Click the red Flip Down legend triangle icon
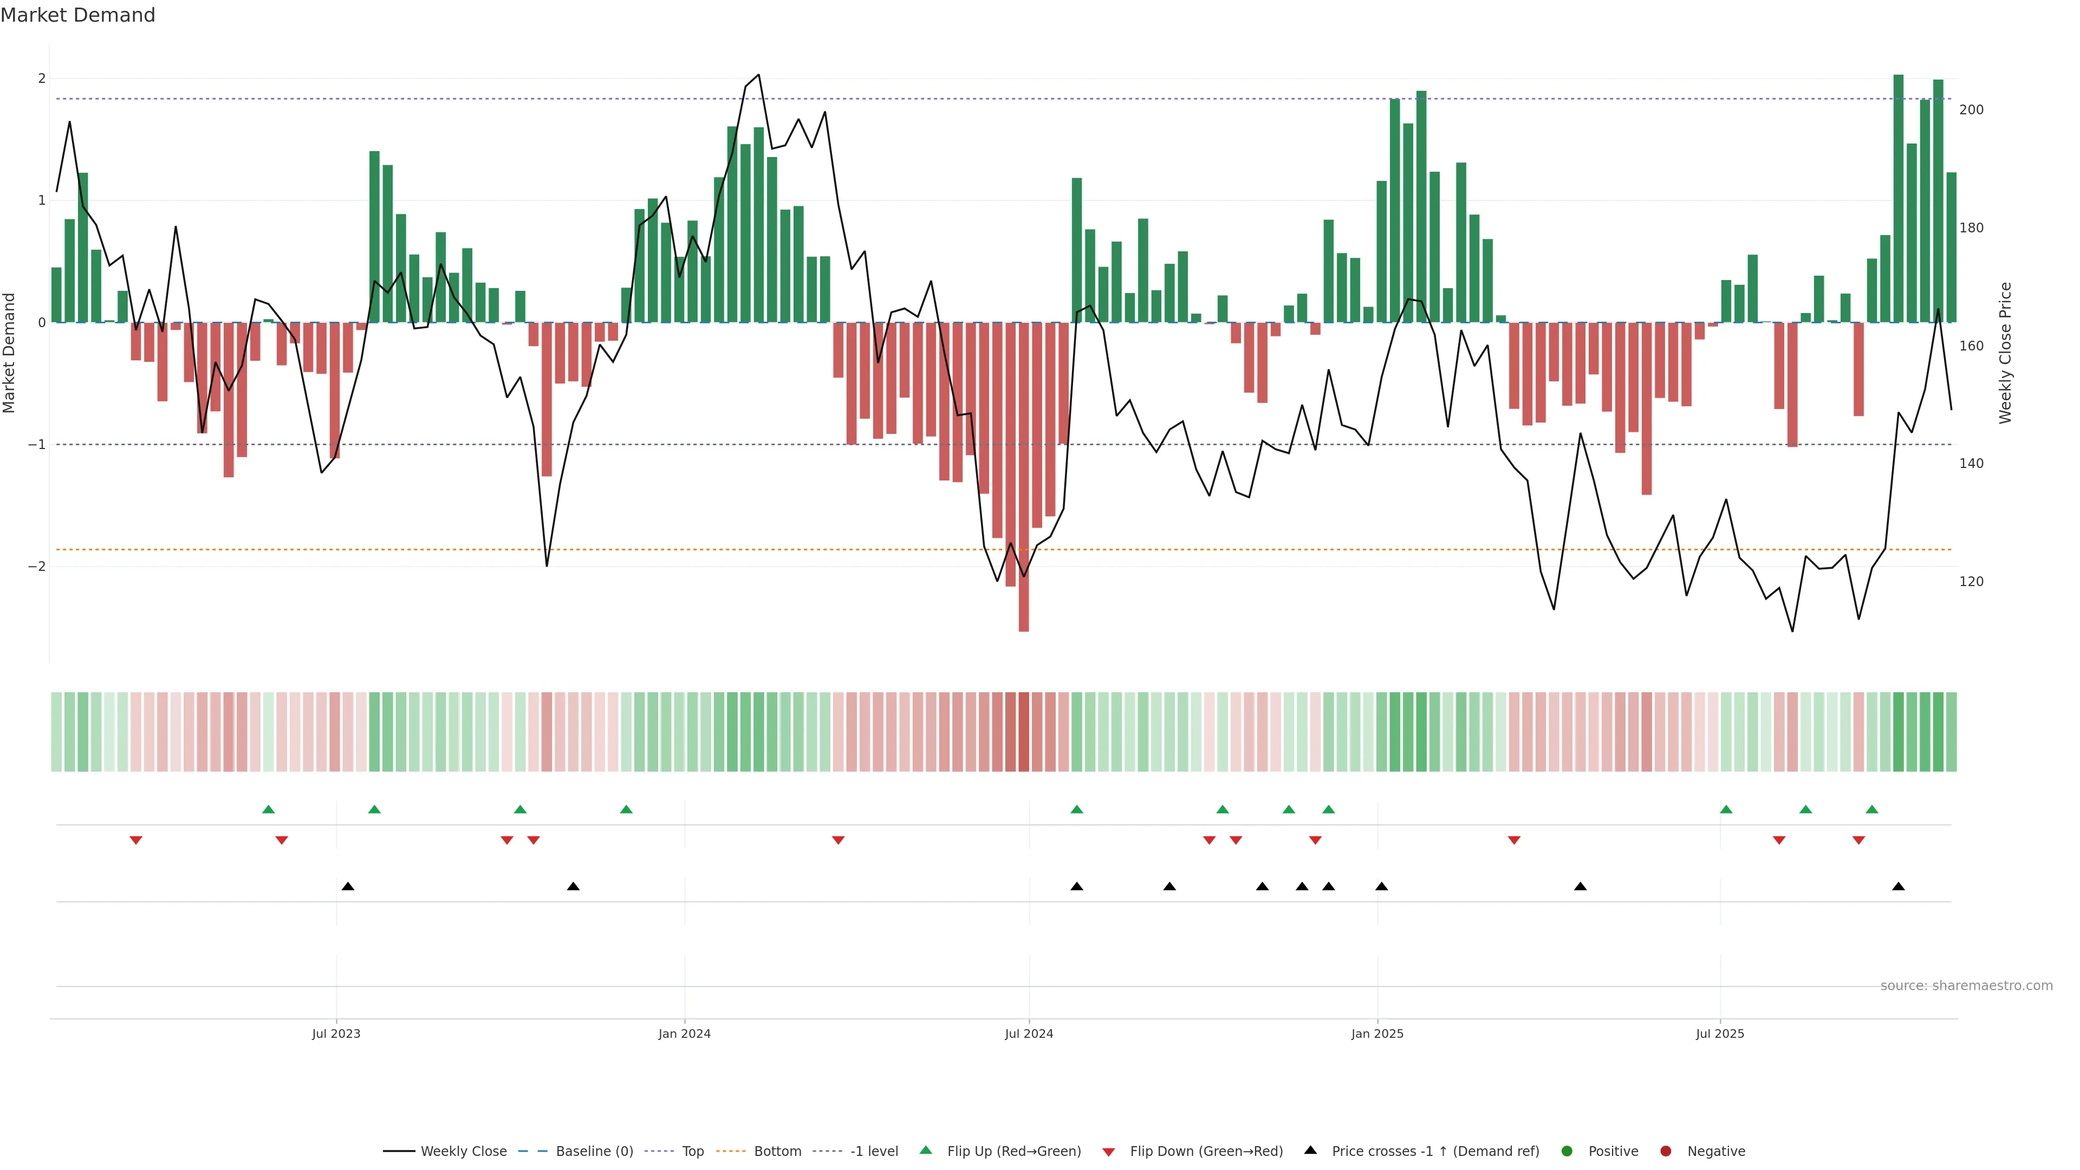 (x=1109, y=1152)
